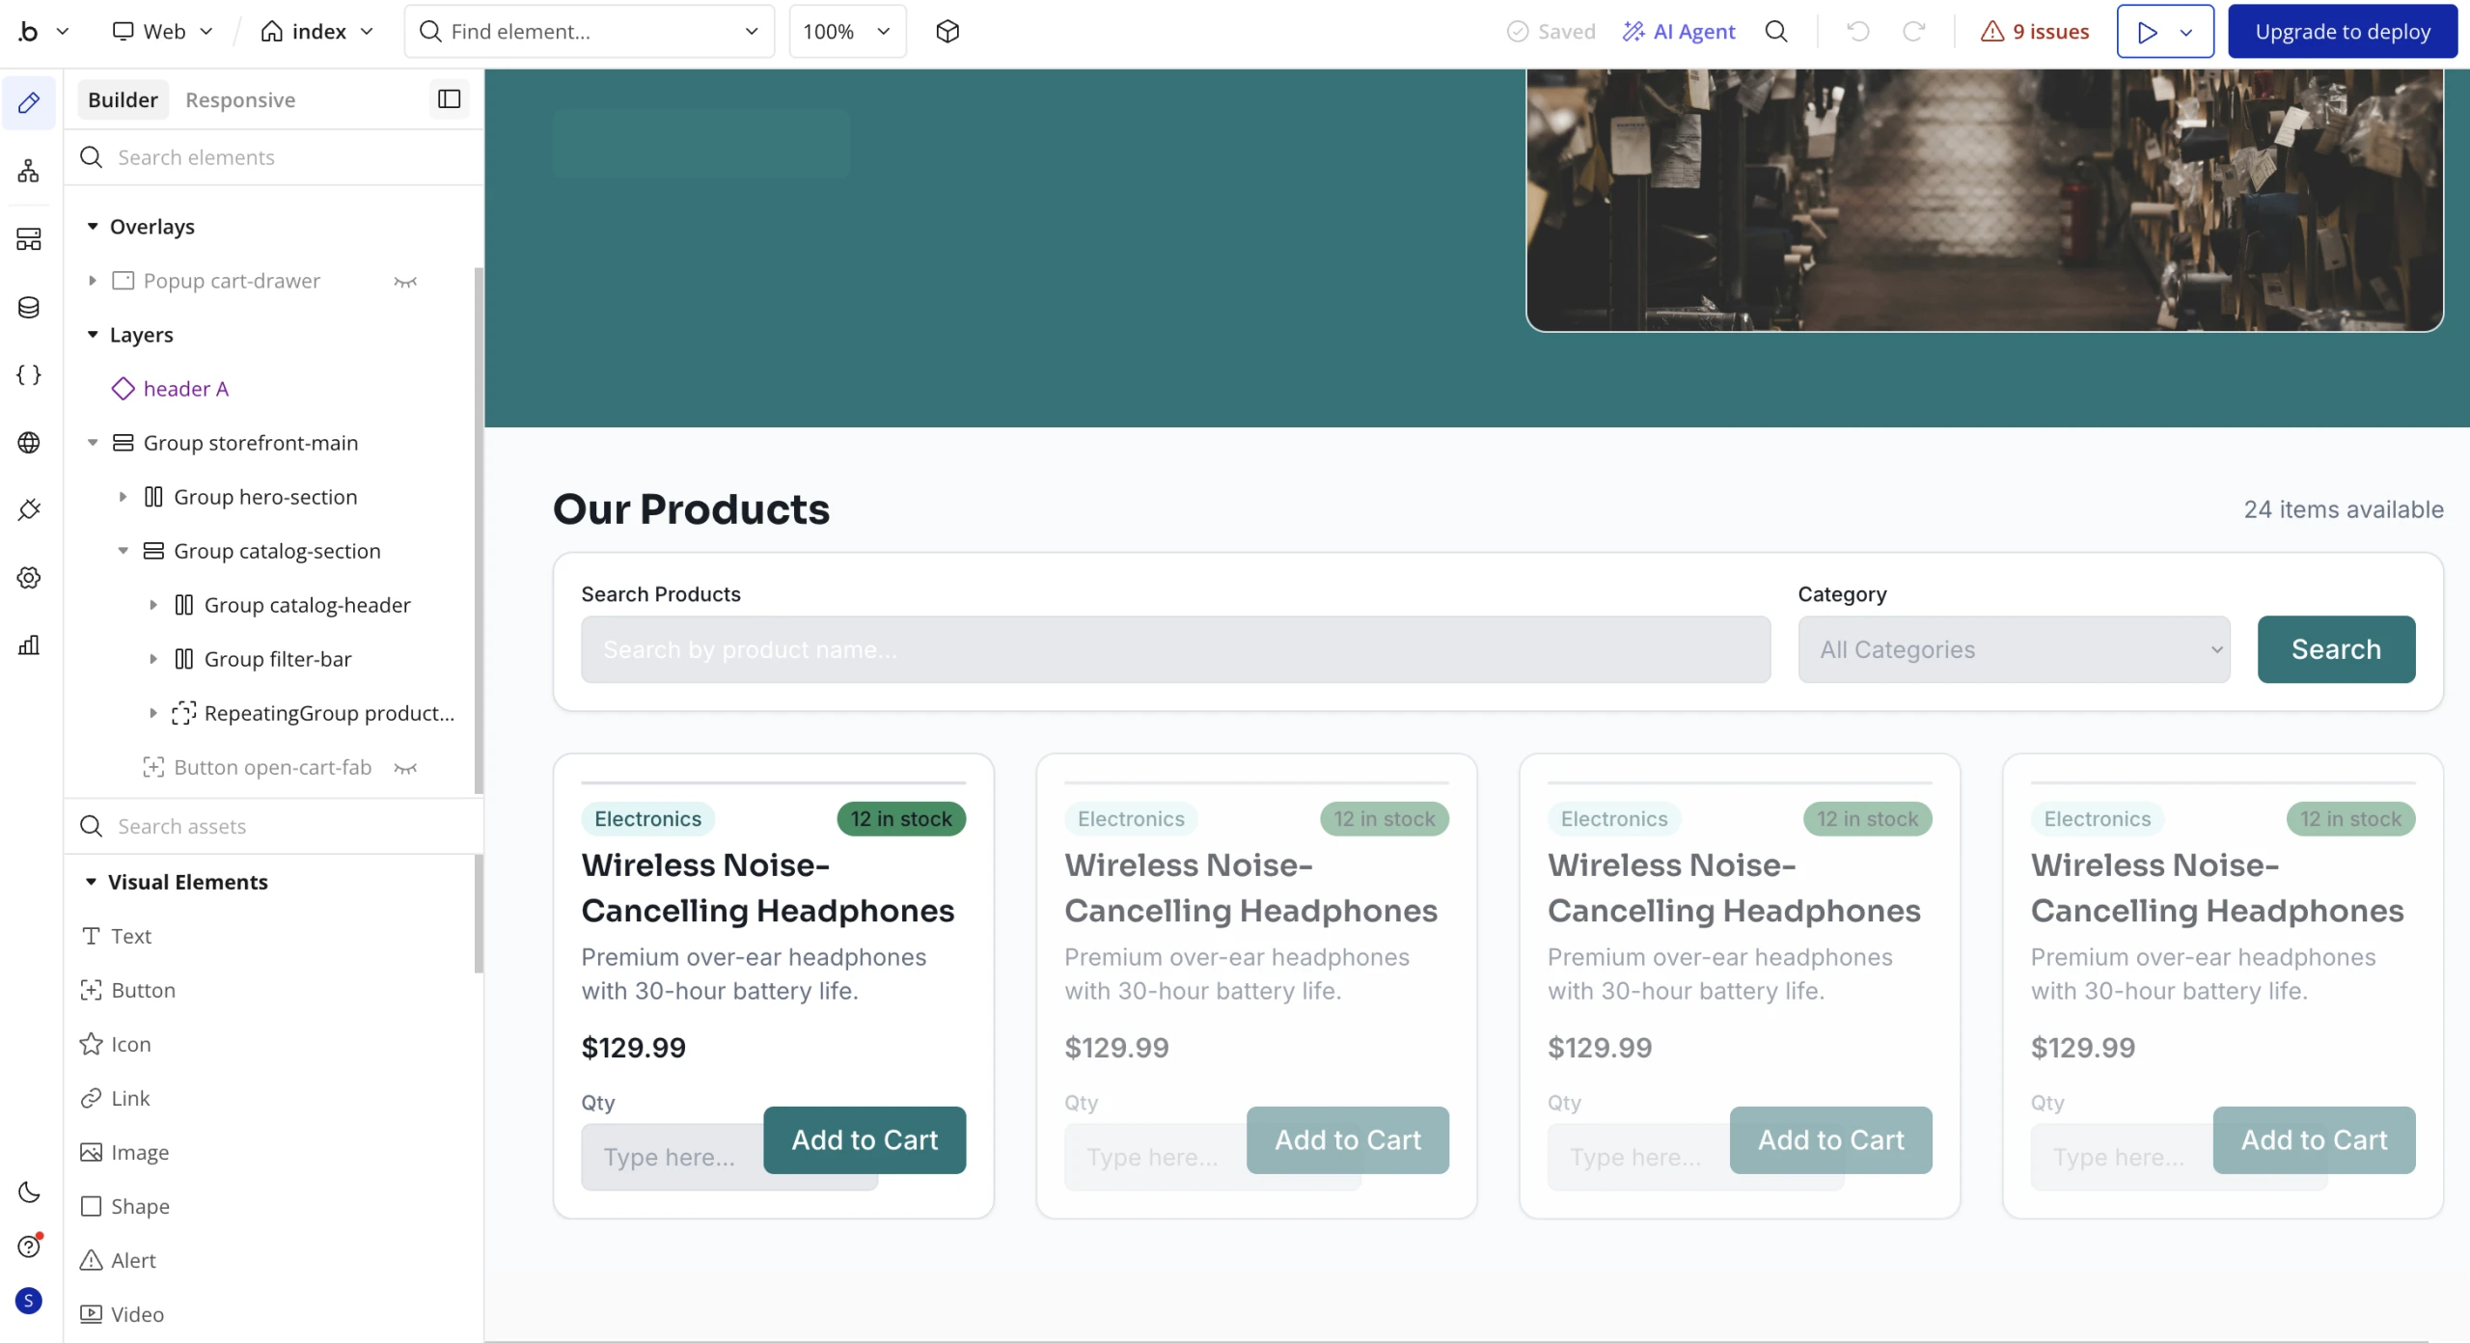Click the top bar search magnifier icon

point(1776,32)
